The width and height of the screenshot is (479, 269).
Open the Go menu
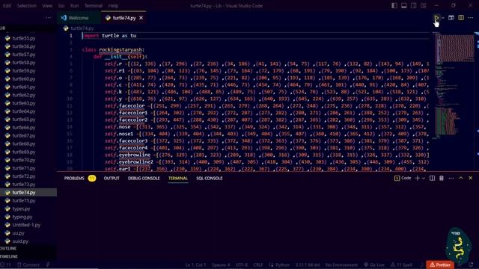(x=61, y=5)
